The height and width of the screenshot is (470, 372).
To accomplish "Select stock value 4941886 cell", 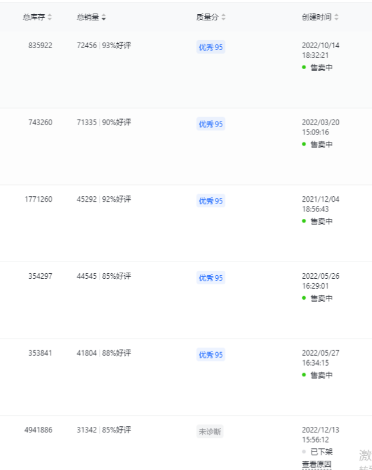I will click(x=38, y=430).
